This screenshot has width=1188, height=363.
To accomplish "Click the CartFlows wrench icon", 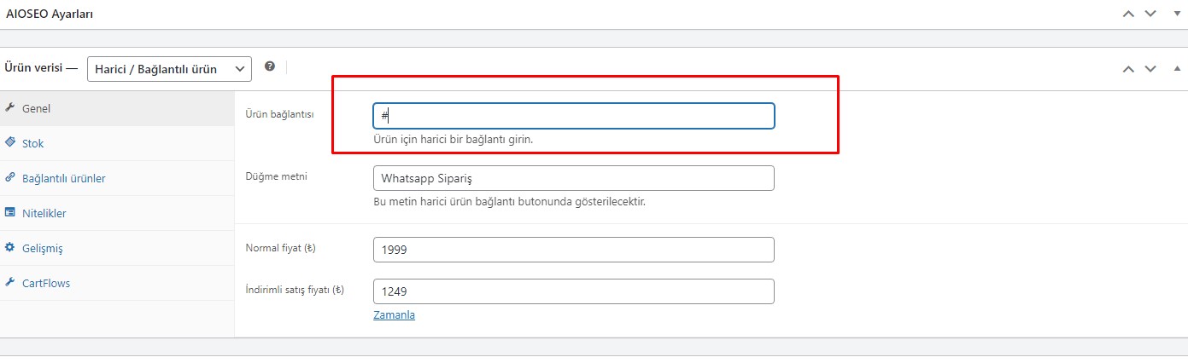I will coord(10,282).
